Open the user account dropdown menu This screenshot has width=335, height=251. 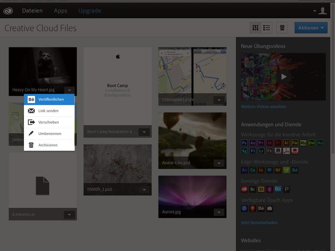[x=320, y=11]
